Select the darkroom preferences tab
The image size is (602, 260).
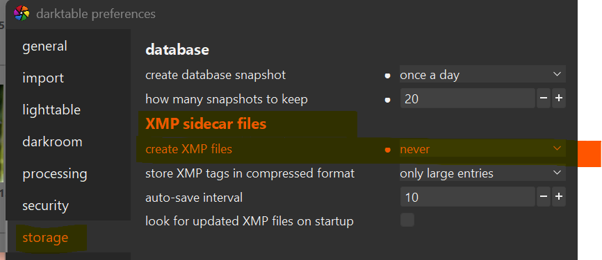pos(52,141)
